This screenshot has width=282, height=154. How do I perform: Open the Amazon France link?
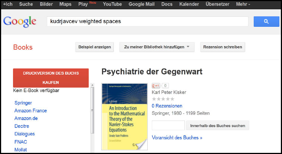point(31,110)
